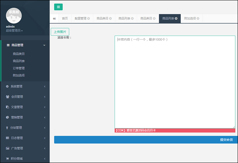The height and width of the screenshot is (163, 238).
Task: Focus the 卡密内容 text area
Action: 175,82
